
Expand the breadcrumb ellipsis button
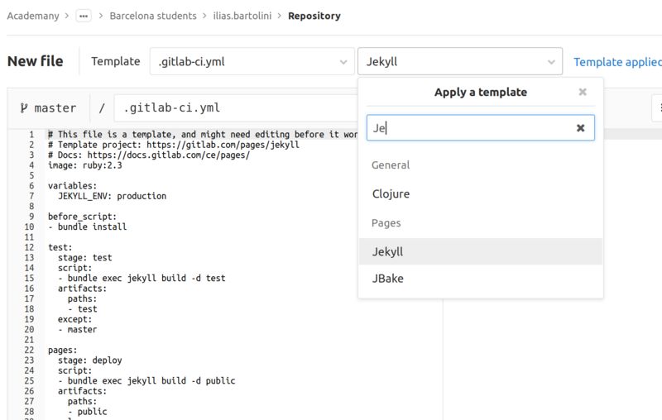point(83,16)
